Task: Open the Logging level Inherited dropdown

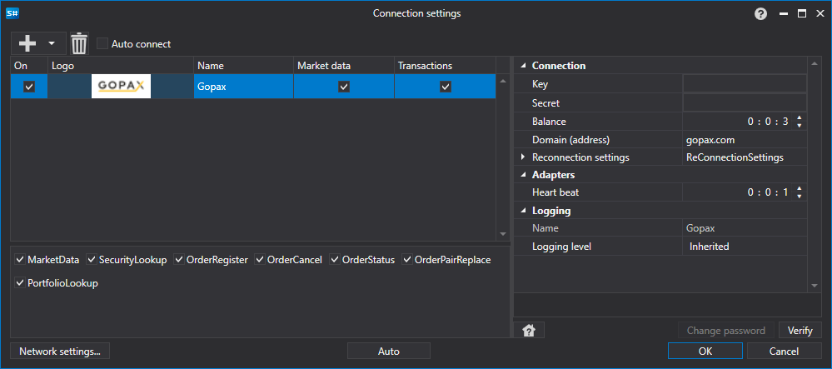Action: [x=745, y=247]
